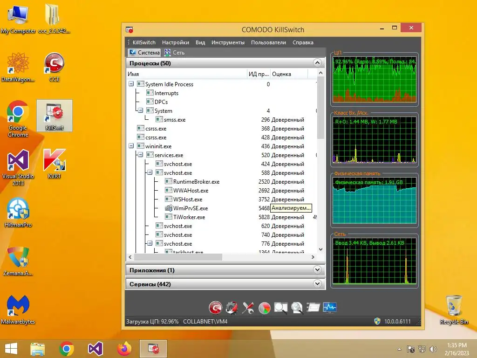477x358 pixels.
Task: Click the scroll down arrow of process list
Action: point(320,249)
